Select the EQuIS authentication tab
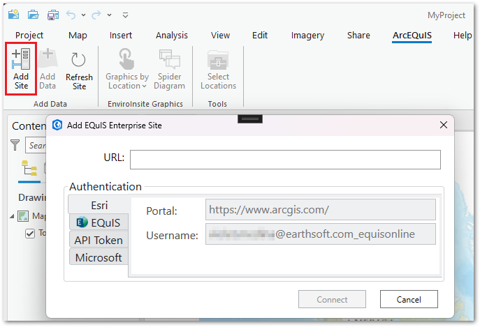Image resolution: width=480 pixels, height=327 pixels. pyautogui.click(x=99, y=222)
